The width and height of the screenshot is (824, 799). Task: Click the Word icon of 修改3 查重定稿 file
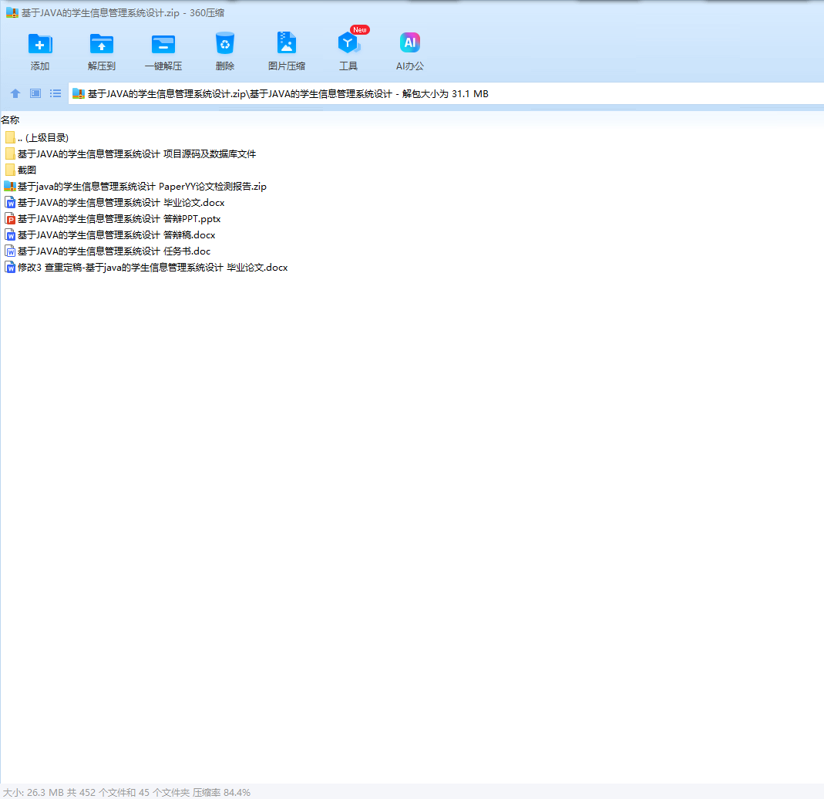pos(10,268)
